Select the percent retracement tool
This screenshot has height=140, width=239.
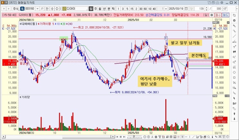pos(234,83)
